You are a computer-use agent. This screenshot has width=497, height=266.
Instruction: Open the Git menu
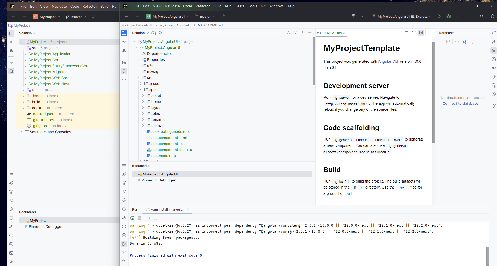263,6
